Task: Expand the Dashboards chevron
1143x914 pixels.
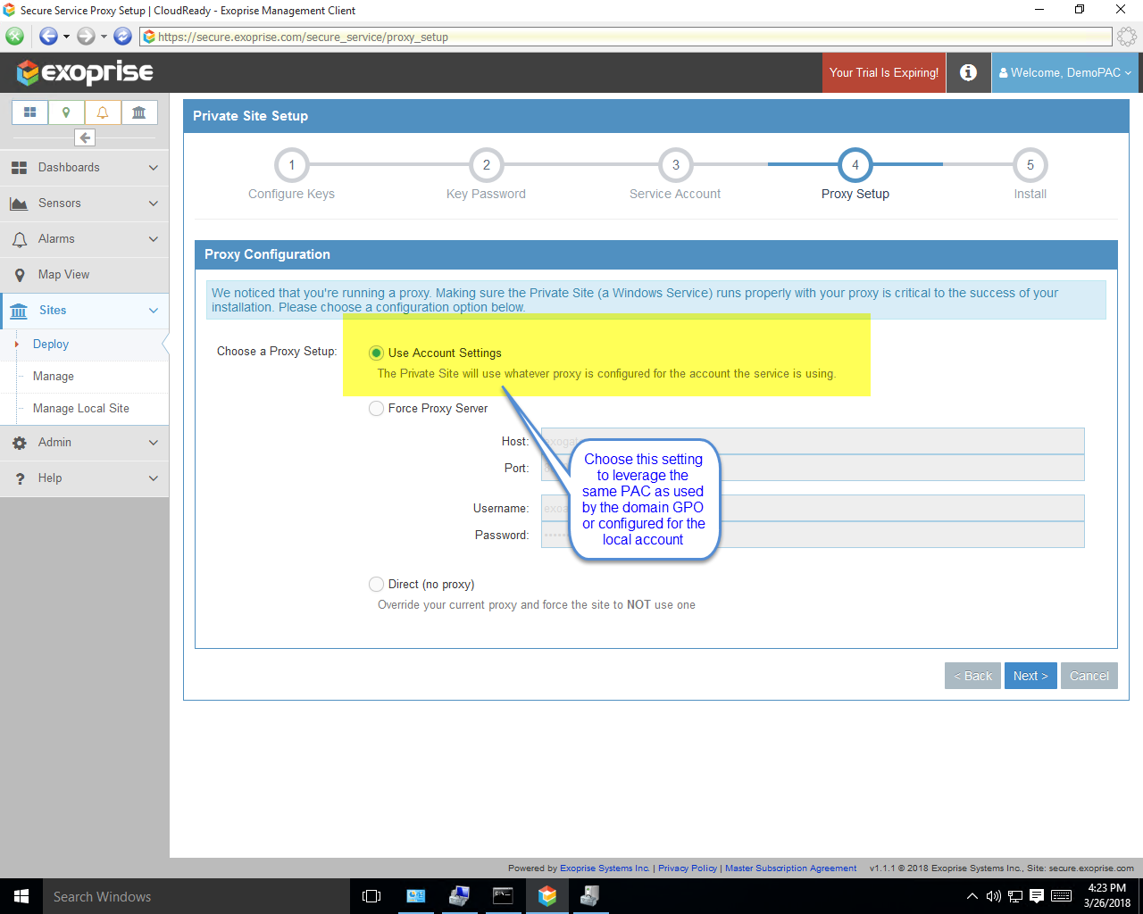Action: click(x=154, y=168)
